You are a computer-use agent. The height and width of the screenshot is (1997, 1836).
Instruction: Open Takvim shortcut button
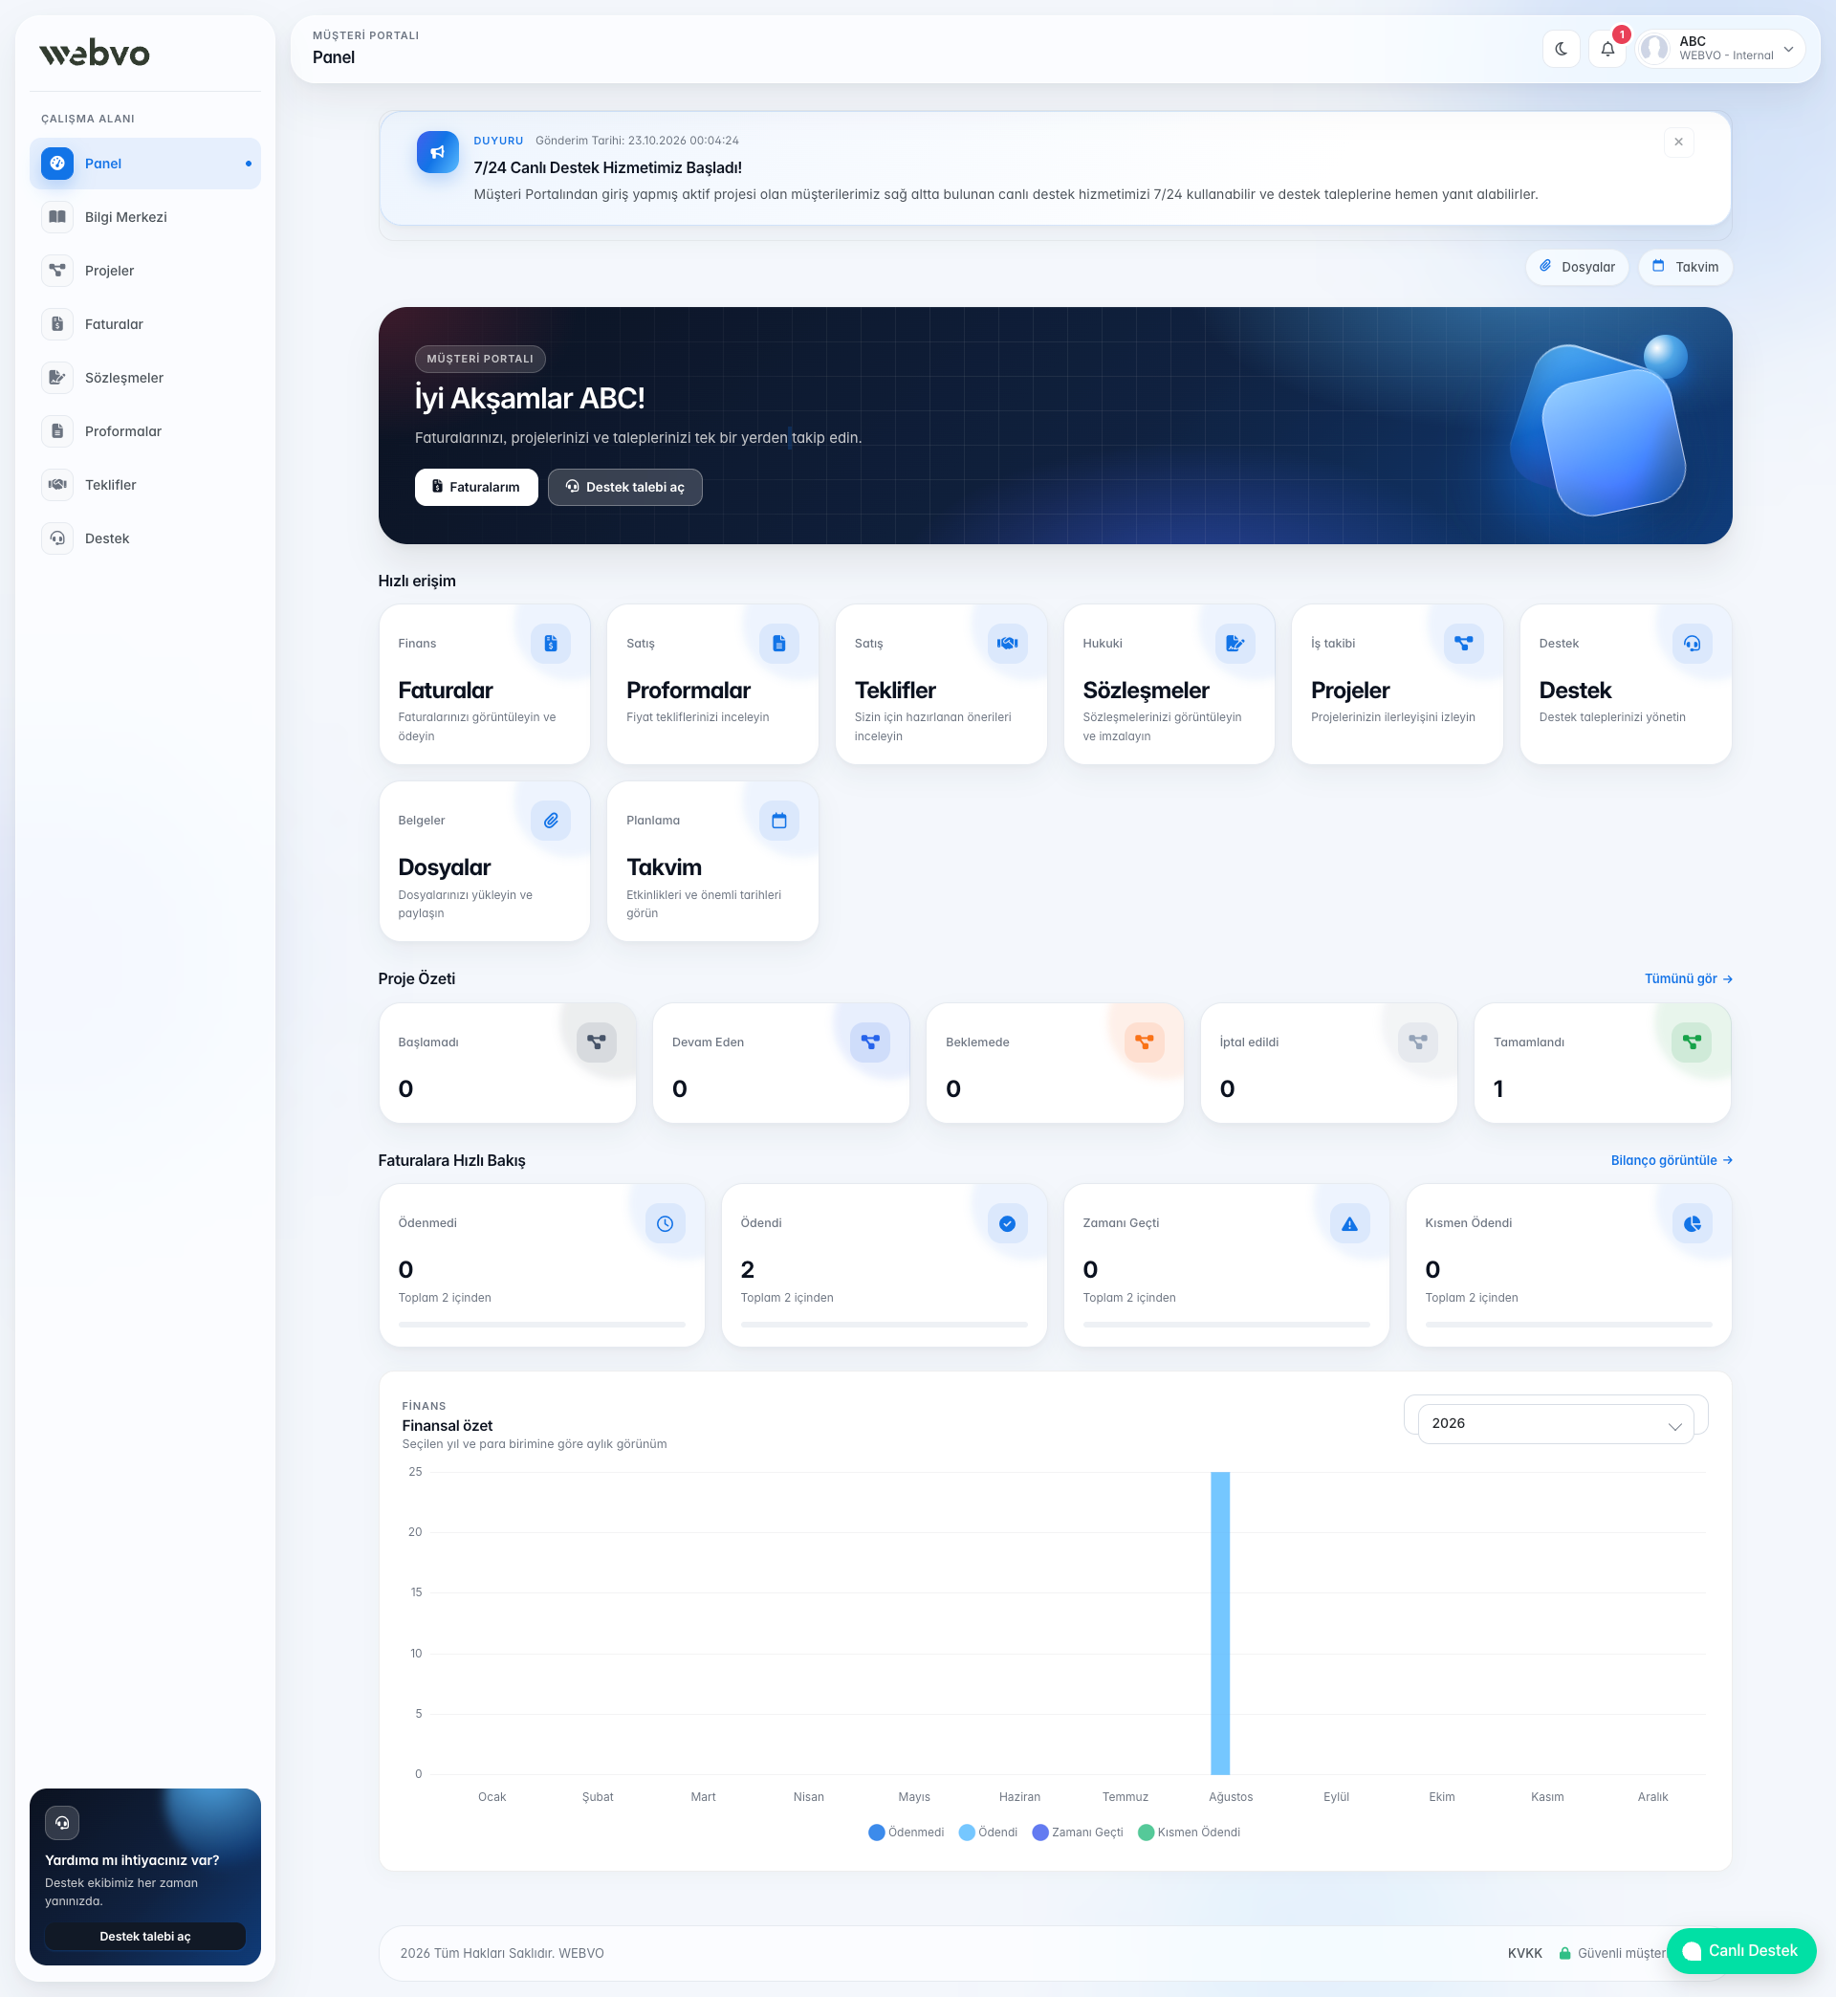pos(1685,266)
